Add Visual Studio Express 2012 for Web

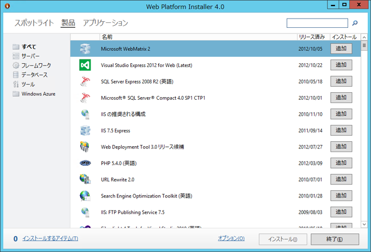[341, 65]
